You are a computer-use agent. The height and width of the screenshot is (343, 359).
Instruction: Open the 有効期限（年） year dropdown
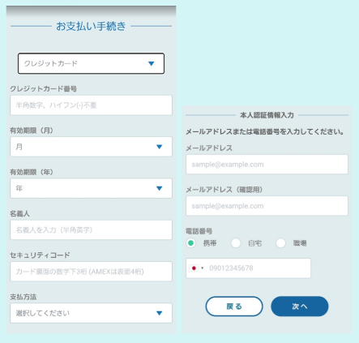tap(91, 188)
